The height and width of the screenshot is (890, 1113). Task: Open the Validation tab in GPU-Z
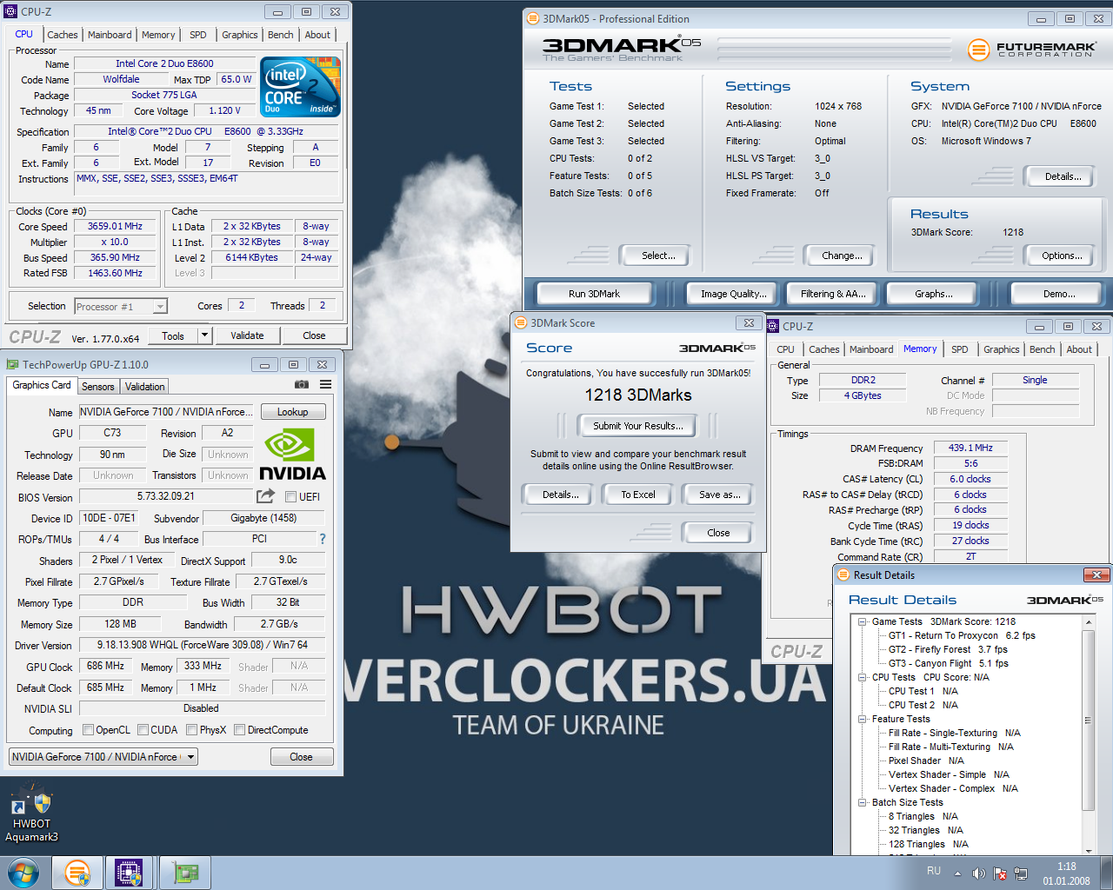pos(144,387)
